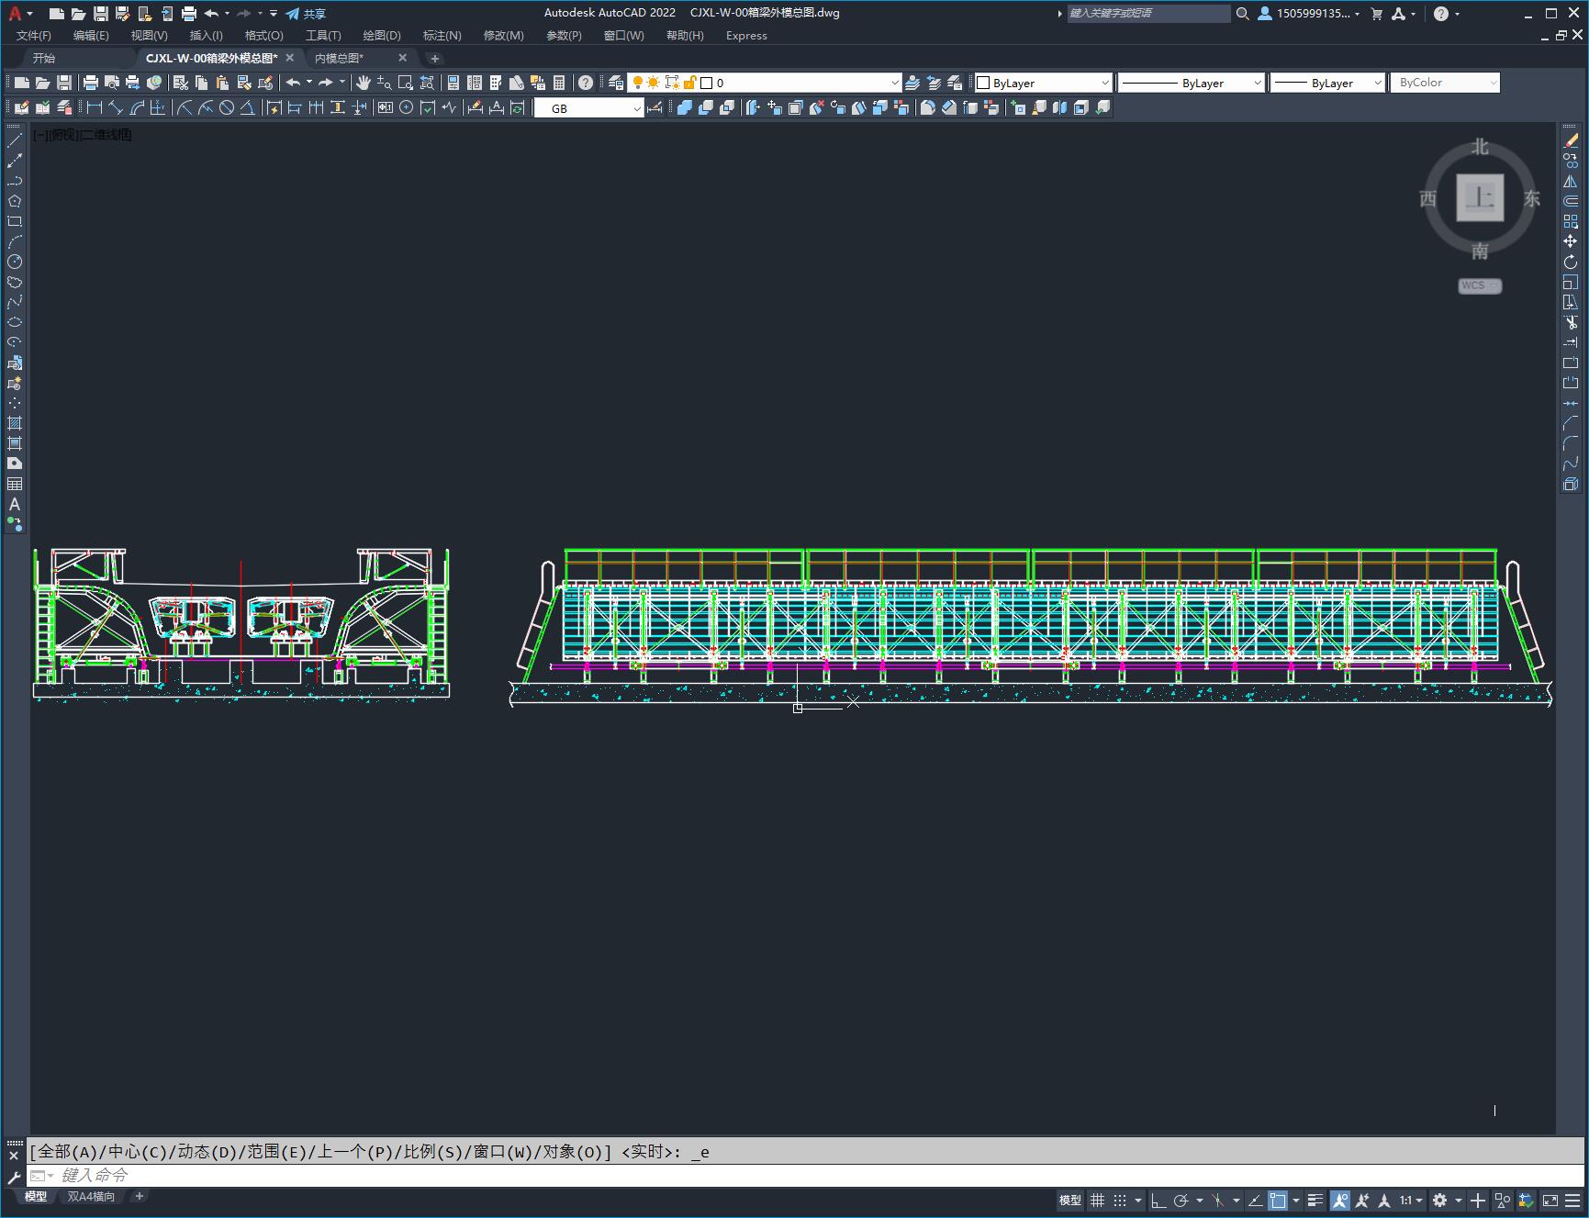Open the Layer Properties manager icon
The width and height of the screenshot is (1589, 1218).
(x=616, y=83)
